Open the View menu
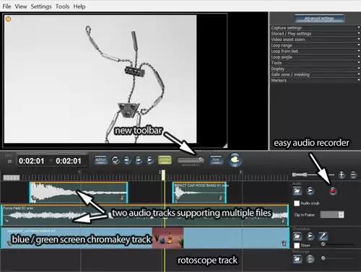This screenshot has height=272, width=361. click(21, 6)
